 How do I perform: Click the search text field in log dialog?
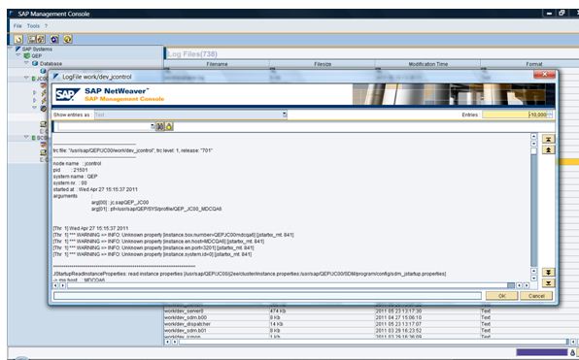coord(104,126)
